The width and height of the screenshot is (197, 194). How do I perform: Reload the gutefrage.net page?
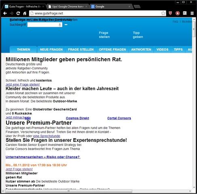tap(18, 13)
